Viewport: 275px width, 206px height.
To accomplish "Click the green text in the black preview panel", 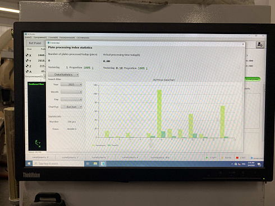I will [36, 84].
